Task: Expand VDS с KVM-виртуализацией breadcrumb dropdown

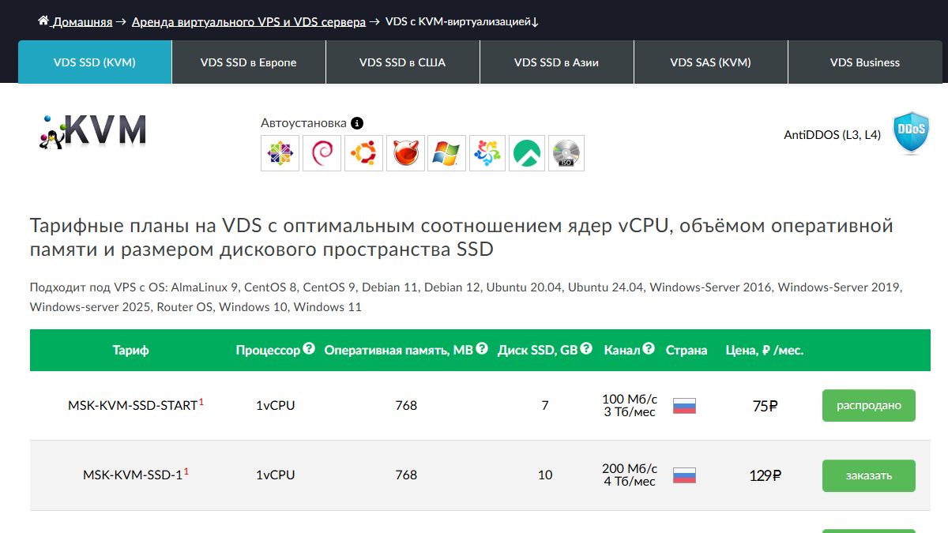Action: click(x=462, y=22)
